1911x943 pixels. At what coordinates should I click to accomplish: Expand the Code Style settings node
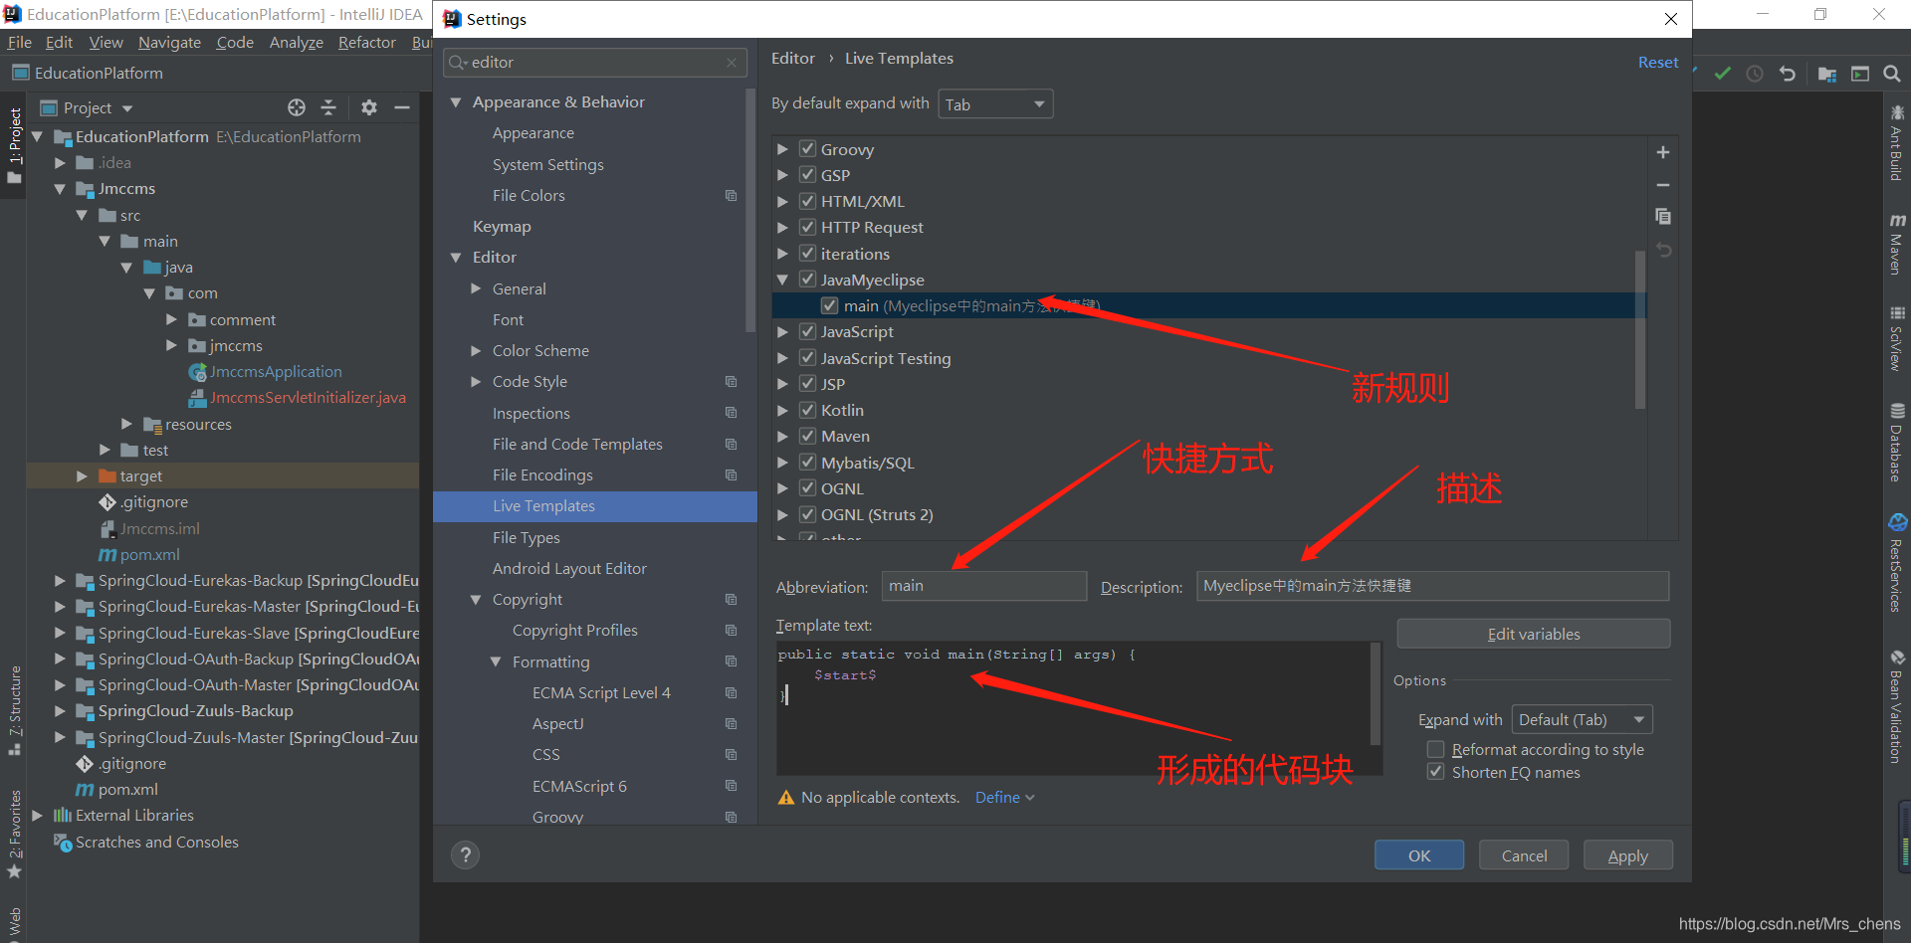tap(476, 381)
